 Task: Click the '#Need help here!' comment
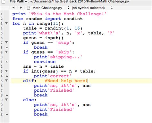pos(66,81)
